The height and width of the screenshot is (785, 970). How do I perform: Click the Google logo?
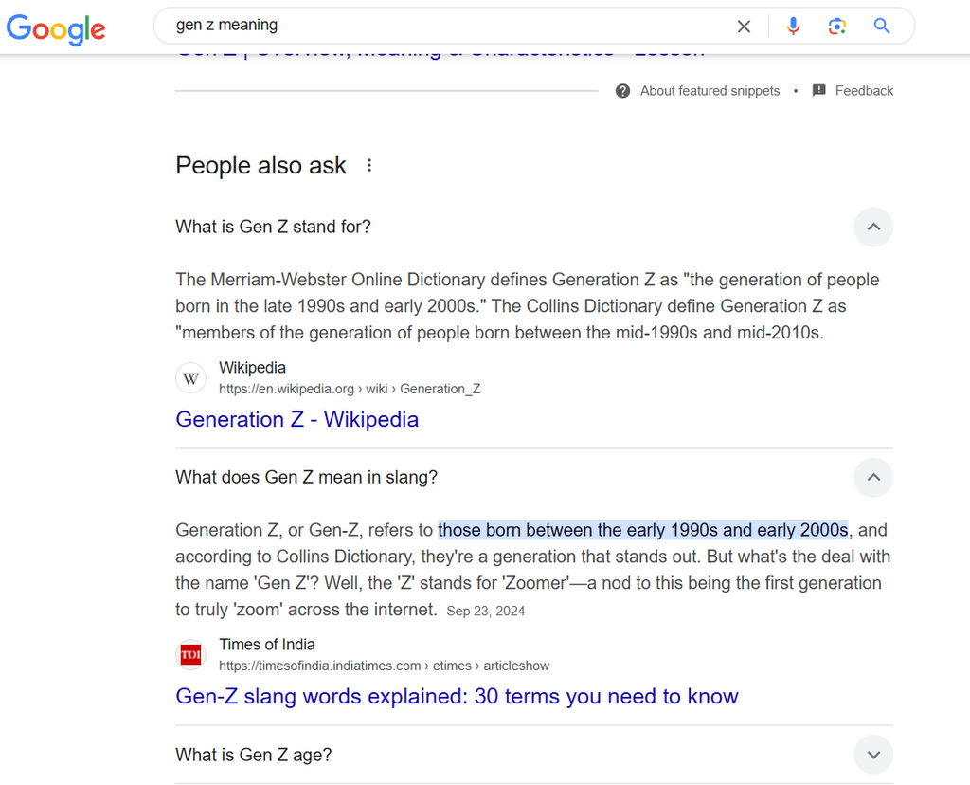click(56, 28)
